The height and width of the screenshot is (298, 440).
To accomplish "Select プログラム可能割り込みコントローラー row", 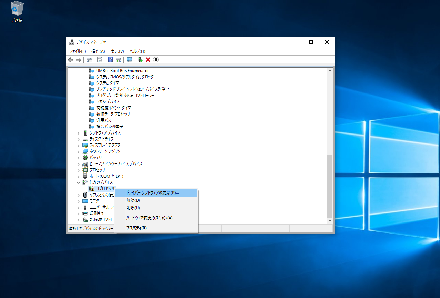I will point(125,96).
